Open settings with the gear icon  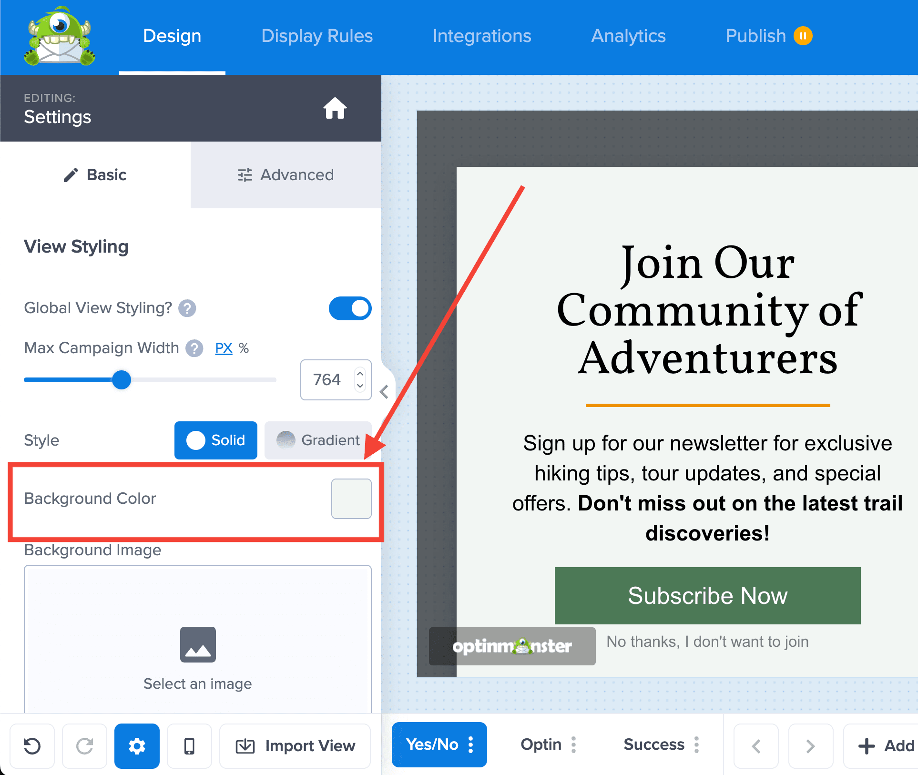coord(137,746)
